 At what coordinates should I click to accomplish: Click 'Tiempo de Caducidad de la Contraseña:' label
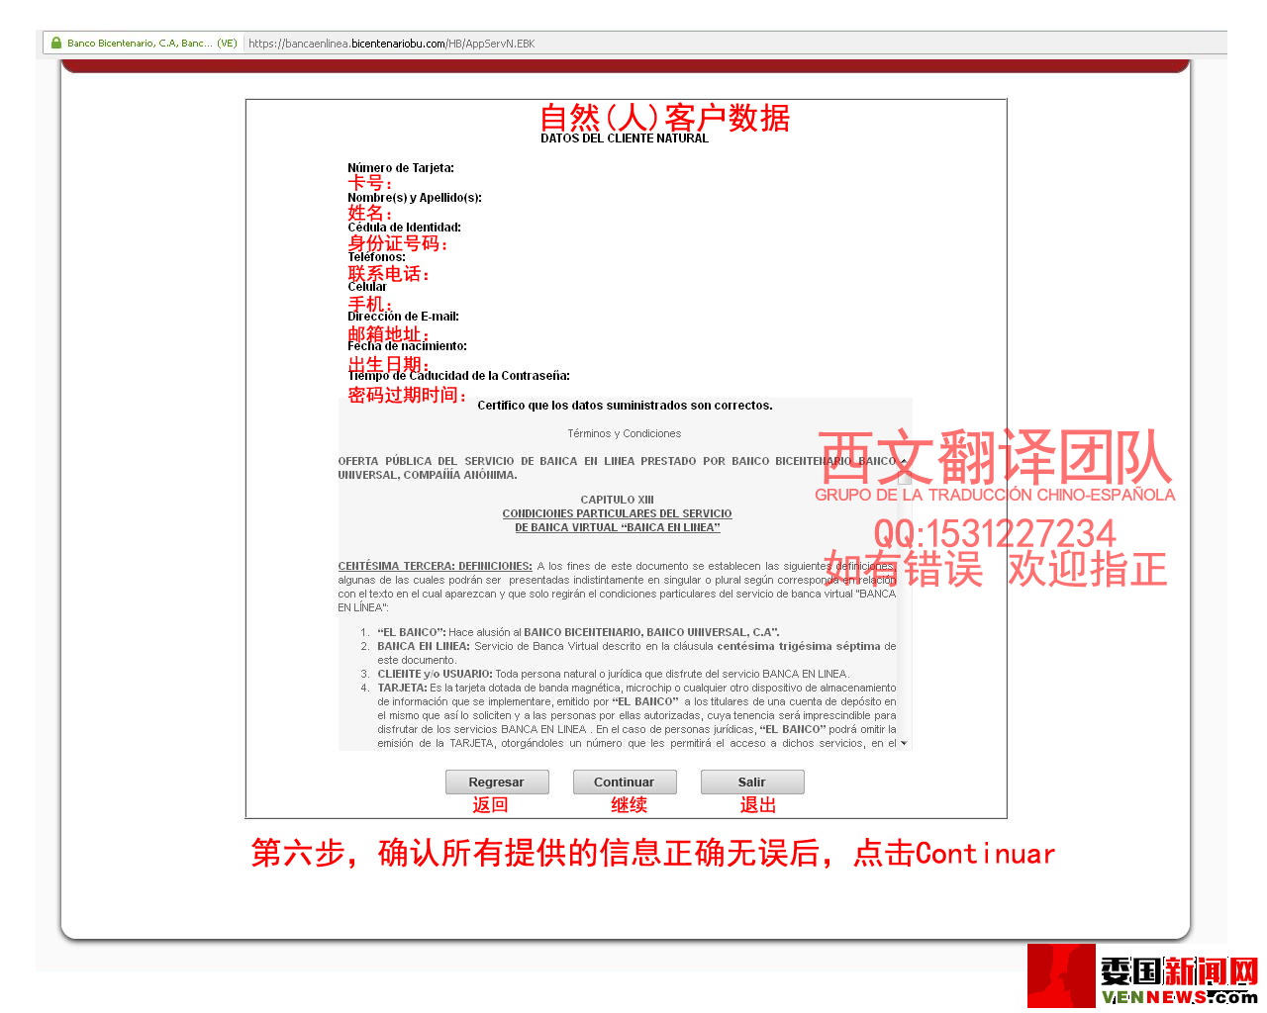coord(458,376)
